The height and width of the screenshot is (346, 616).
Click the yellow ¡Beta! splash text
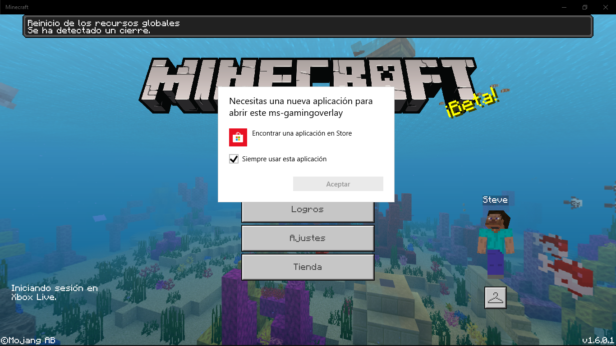(472, 102)
